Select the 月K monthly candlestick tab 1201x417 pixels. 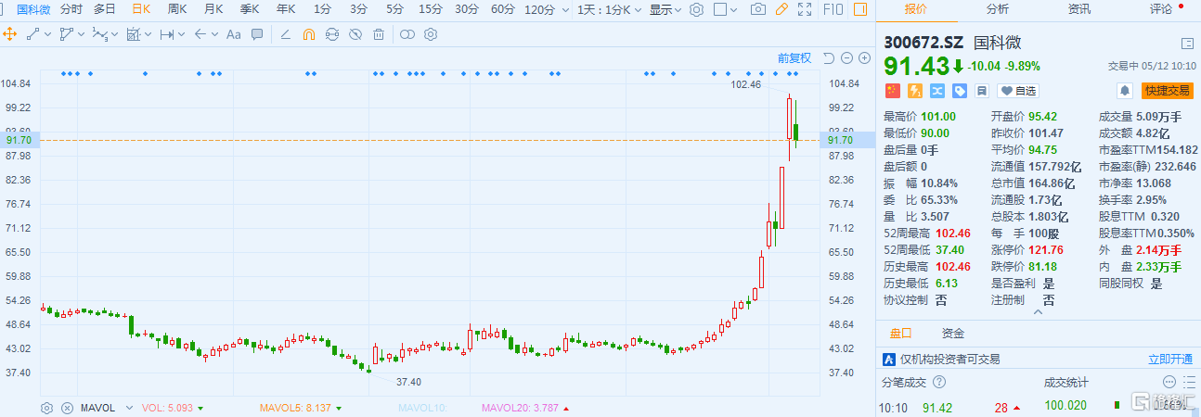point(213,9)
